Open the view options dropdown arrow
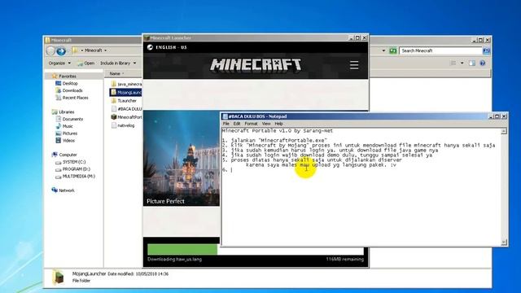This screenshot has height=293, width=521. [x=462, y=63]
